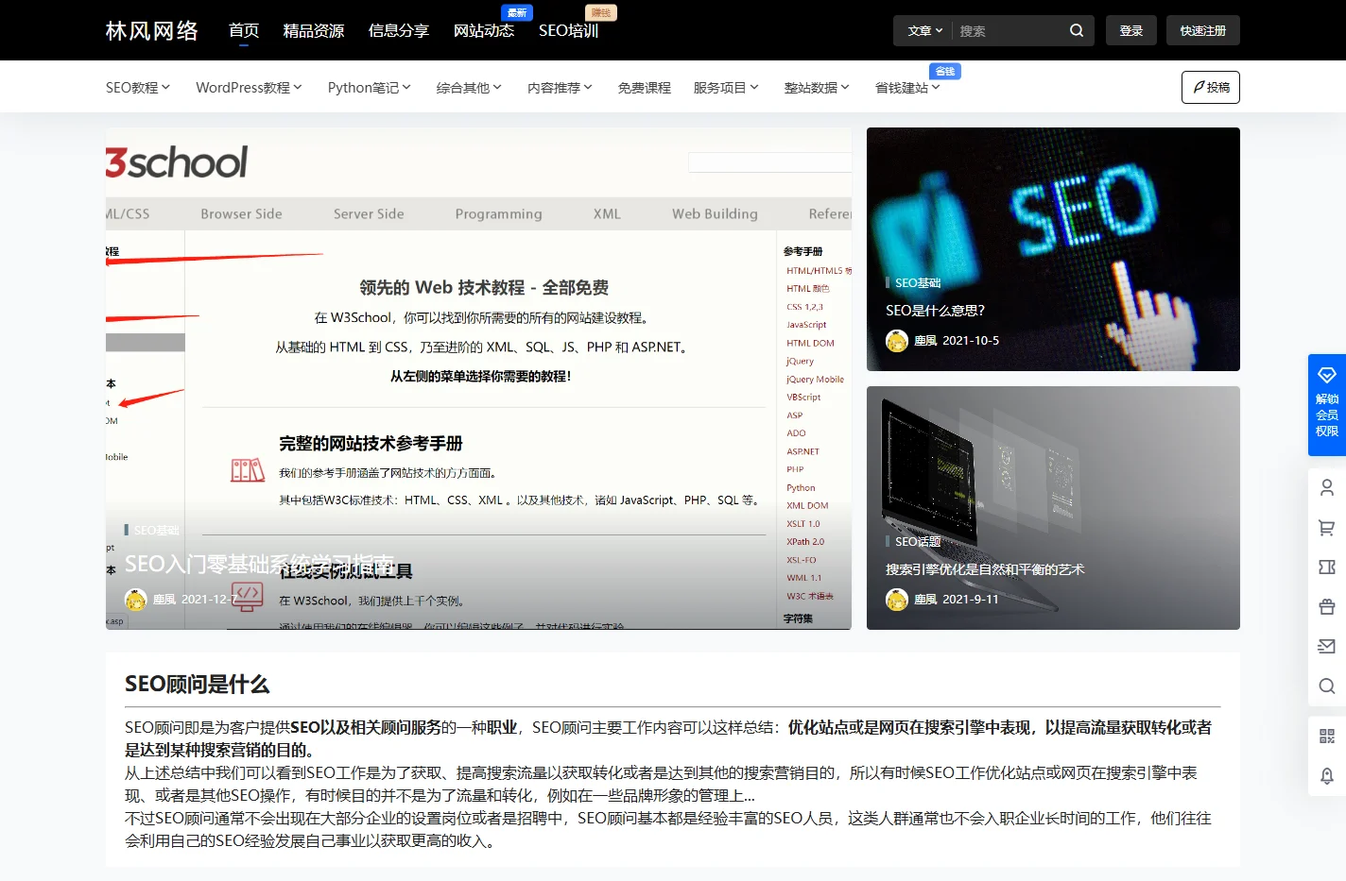1346x881 pixels.
Task: Open 网站动态 in top navigation
Action: pos(484,30)
